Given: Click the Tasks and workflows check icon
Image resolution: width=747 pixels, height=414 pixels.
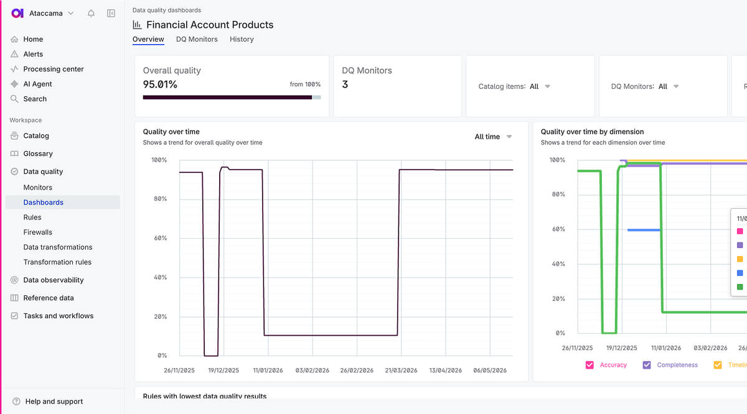Looking at the screenshot, I should pyautogui.click(x=14, y=316).
